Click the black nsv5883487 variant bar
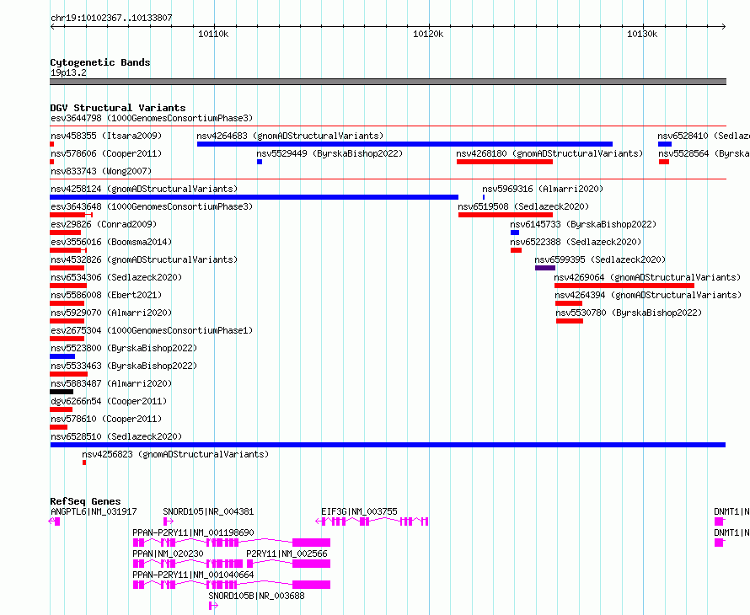This screenshot has height=615, width=750. click(x=62, y=392)
